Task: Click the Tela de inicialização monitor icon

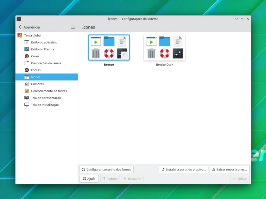Action: (x=27, y=105)
